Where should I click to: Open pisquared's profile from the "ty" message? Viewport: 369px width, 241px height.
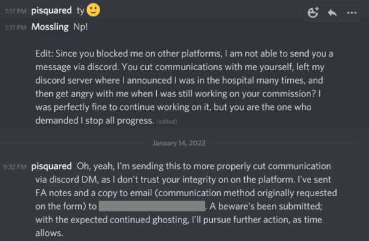[52, 10]
